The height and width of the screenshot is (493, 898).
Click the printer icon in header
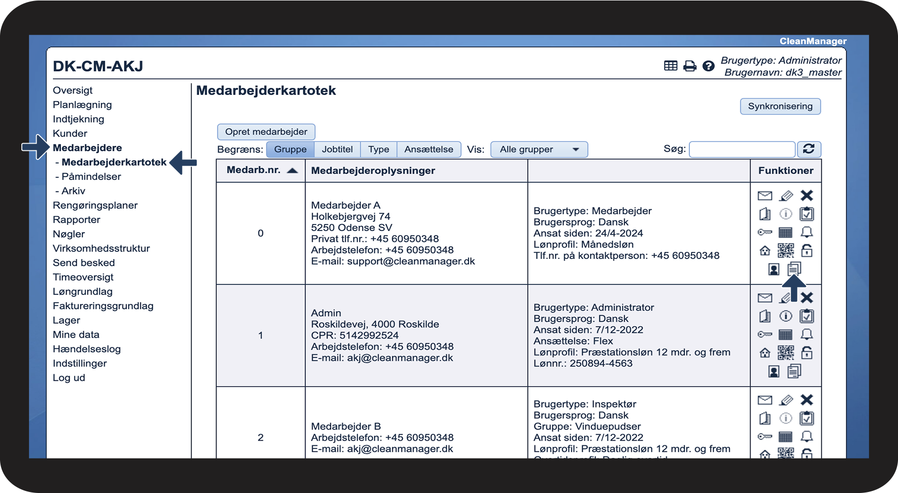(690, 66)
